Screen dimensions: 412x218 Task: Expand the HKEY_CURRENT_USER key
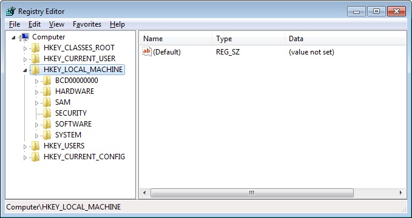[x=25, y=59]
